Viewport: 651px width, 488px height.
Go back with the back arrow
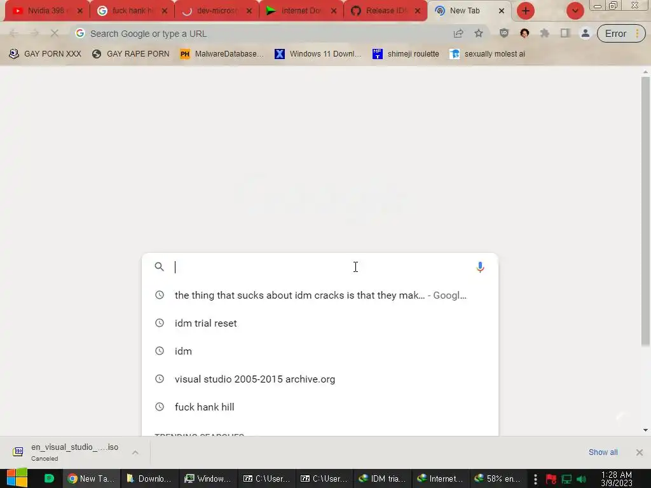pos(14,33)
